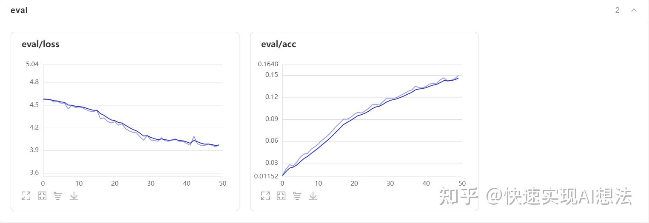
Task: Click the end of the eval/acc curve
Action: point(458,77)
